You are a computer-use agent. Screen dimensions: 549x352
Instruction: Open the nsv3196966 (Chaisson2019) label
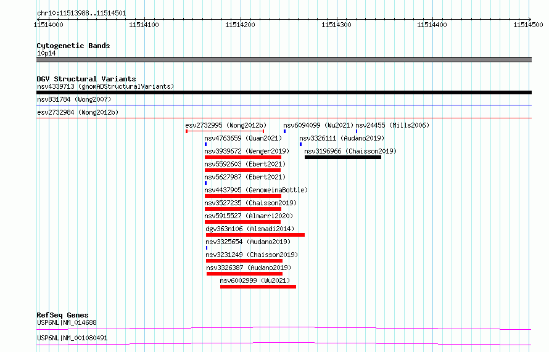tap(350, 151)
